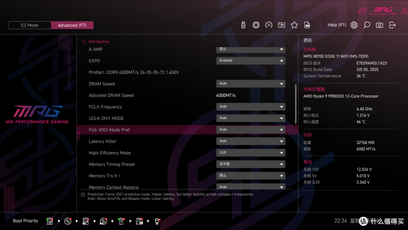Click the Overclocking breadcrumb link
The width and height of the screenshot is (408, 230).
99,41
